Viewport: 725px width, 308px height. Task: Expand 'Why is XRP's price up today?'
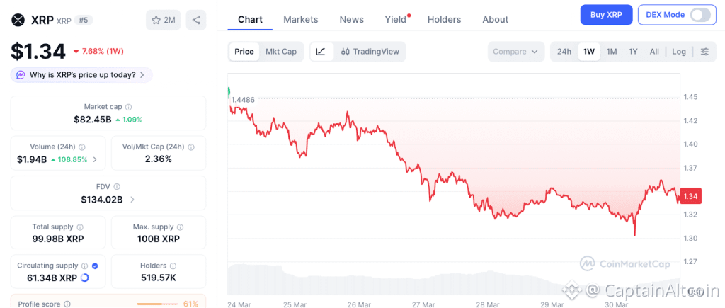click(x=81, y=74)
